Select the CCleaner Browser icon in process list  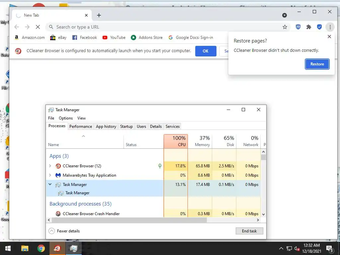tap(58, 166)
